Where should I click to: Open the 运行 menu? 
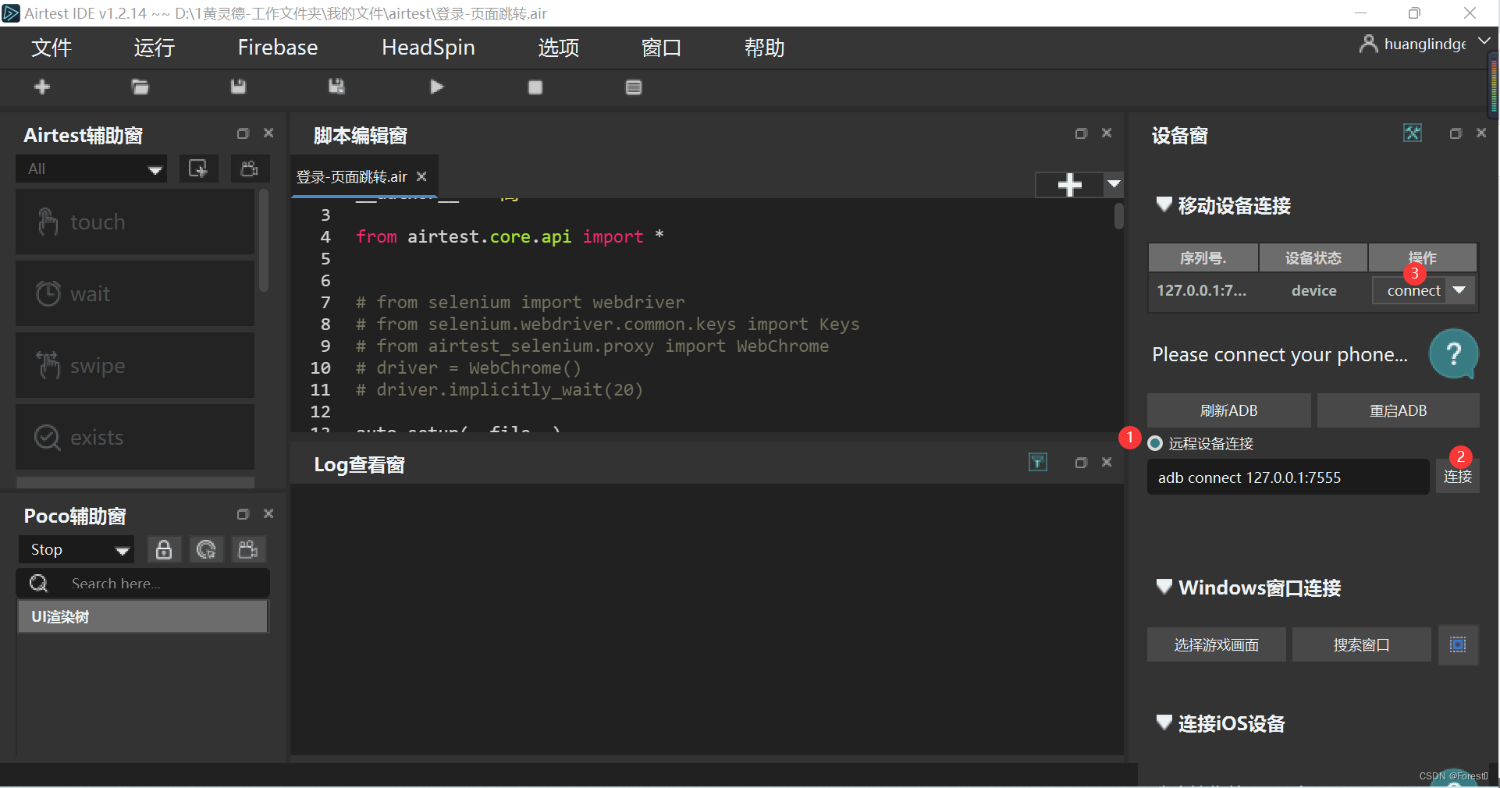[x=154, y=48]
